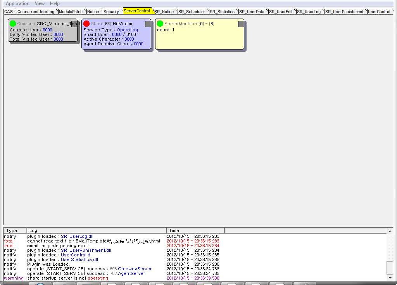The width and height of the screenshot is (397, 285).
Task: Open the Application menu
Action: pyautogui.click(x=17, y=3)
